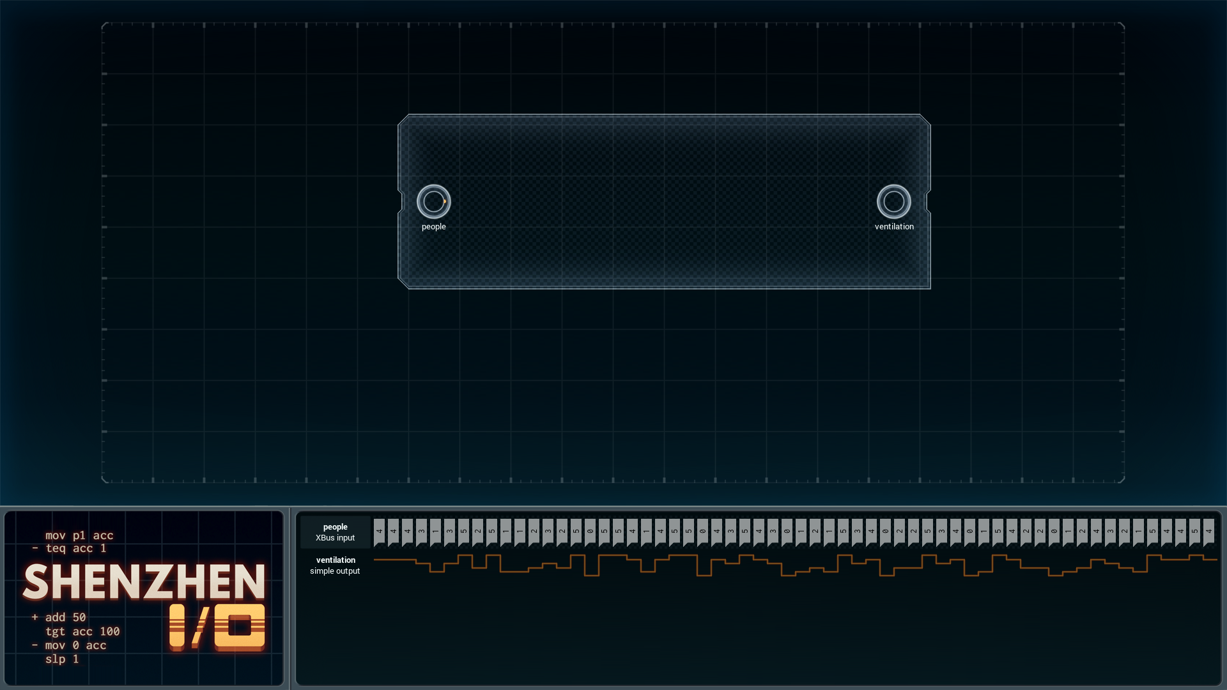
Task: Click the ventilation output pin on the board
Action: click(x=893, y=202)
